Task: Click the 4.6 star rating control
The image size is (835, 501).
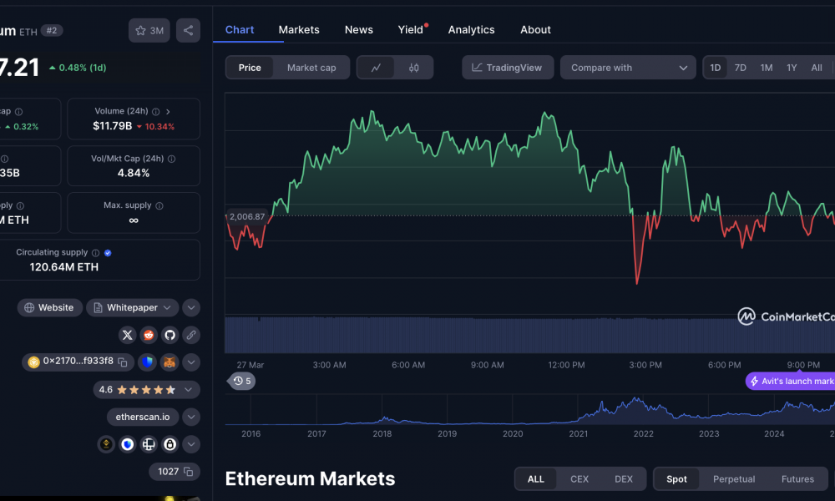Action: [146, 389]
